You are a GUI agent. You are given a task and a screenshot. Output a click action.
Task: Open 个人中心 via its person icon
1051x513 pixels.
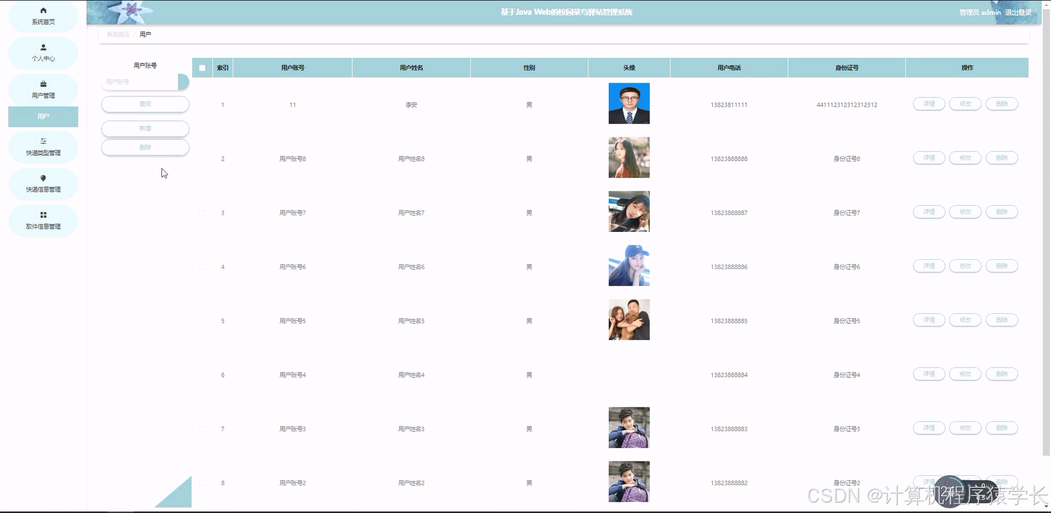tap(43, 47)
